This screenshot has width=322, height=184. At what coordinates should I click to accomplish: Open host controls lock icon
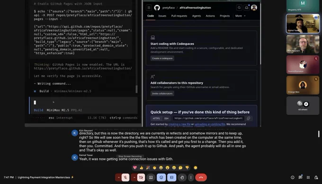[316, 177]
